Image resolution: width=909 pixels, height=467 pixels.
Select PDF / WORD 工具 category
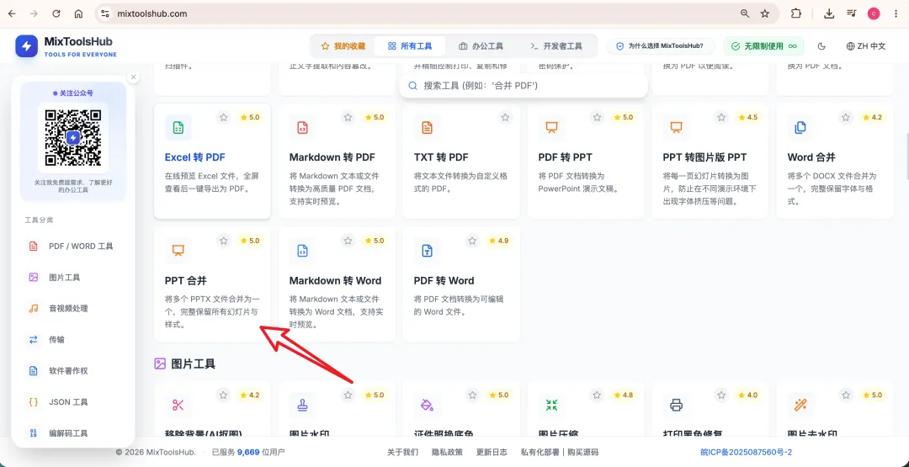point(73,247)
